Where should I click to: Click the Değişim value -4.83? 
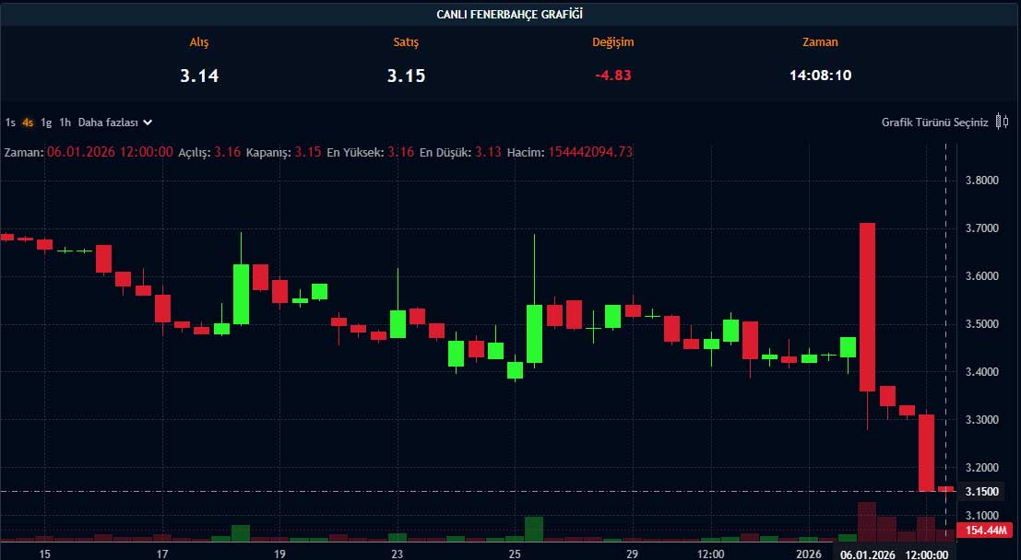click(x=612, y=76)
